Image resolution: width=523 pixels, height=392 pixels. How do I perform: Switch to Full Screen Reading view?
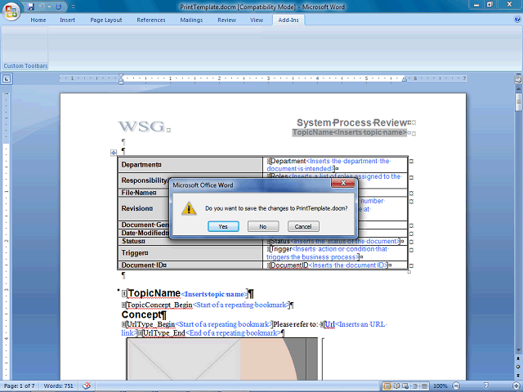click(x=397, y=386)
